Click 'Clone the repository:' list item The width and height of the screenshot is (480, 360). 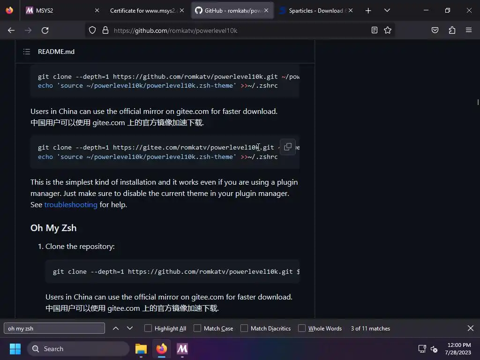tap(80, 247)
